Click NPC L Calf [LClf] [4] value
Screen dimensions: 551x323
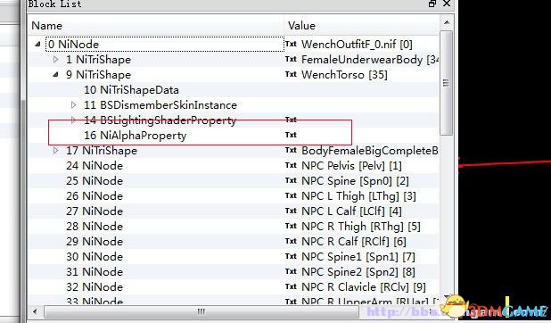pos(351,211)
